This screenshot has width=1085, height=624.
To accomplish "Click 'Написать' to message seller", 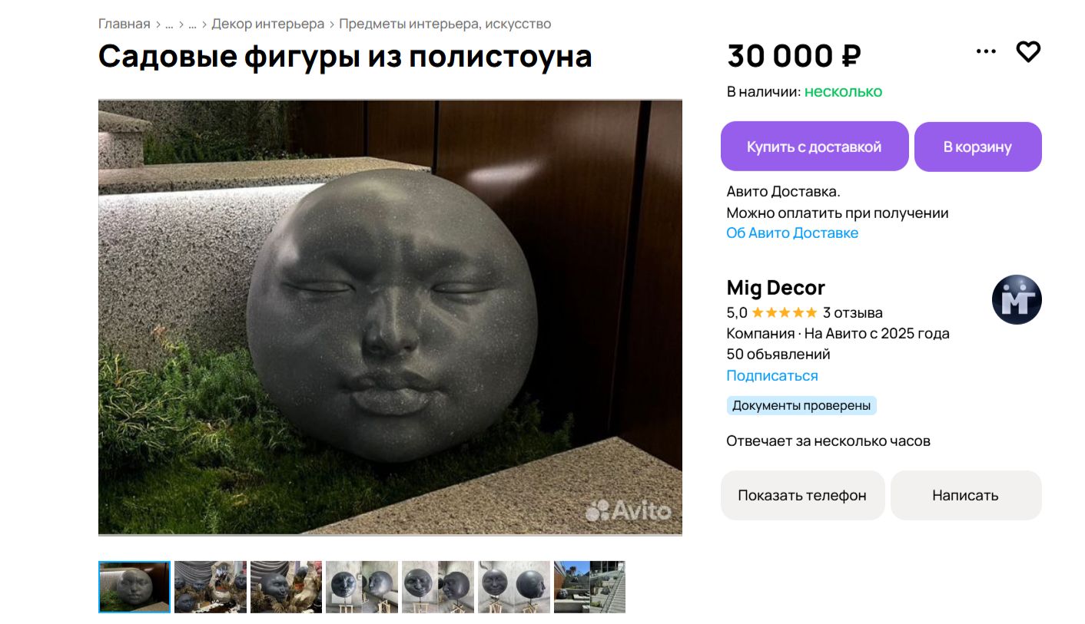I will [x=966, y=495].
